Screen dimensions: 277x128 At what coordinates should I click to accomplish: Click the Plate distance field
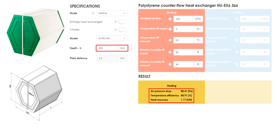(107, 58)
